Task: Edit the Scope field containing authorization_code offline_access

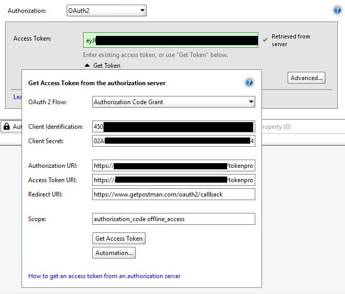Action: pos(173,219)
